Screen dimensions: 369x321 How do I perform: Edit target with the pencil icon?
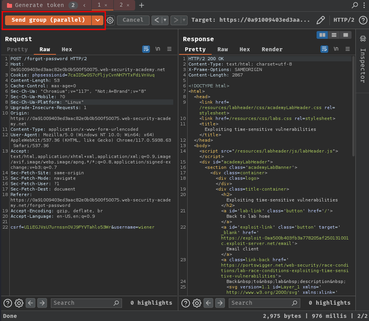click(x=320, y=20)
